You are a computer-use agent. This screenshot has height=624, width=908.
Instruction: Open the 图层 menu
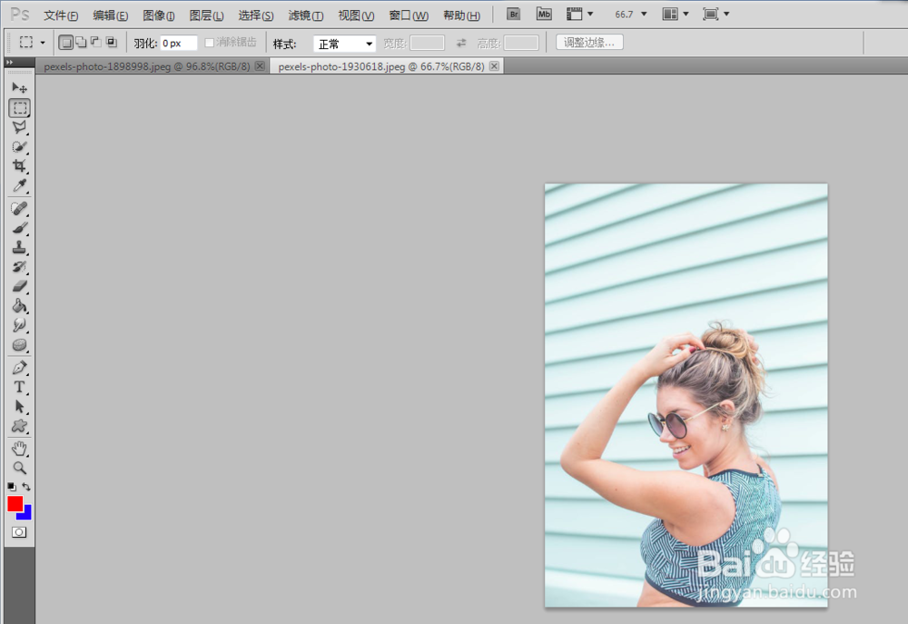coord(206,15)
